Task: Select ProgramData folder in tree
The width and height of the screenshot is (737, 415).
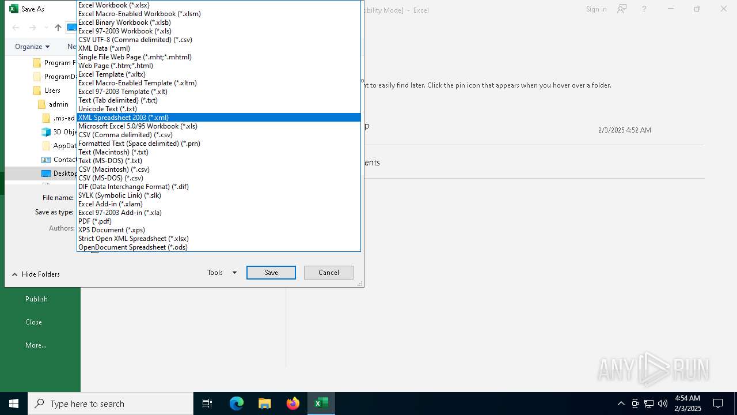Action: (x=55, y=77)
